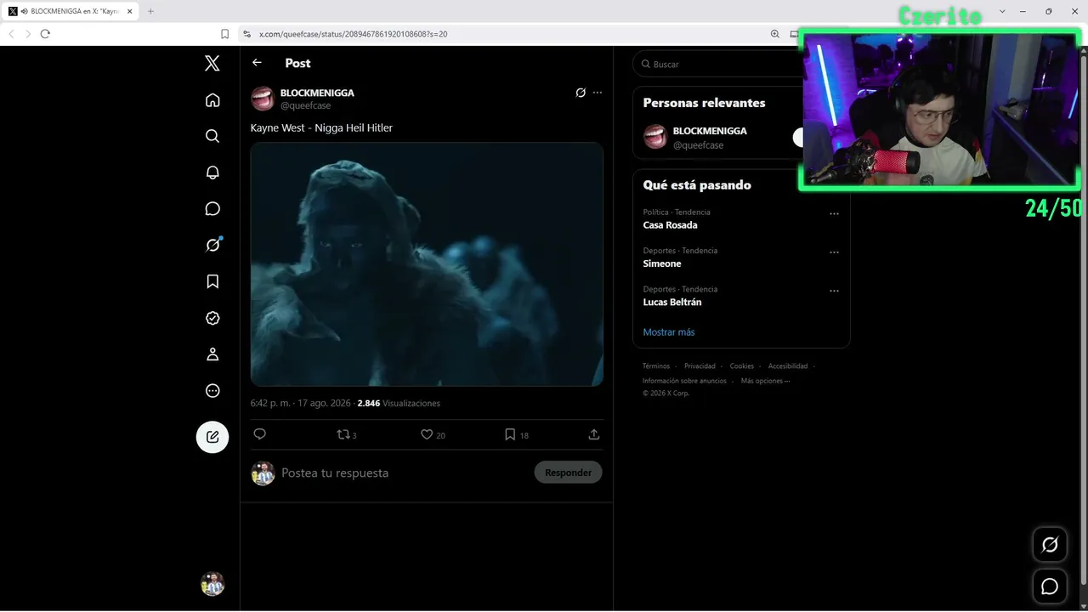Click the reply icon under the post

(260, 434)
